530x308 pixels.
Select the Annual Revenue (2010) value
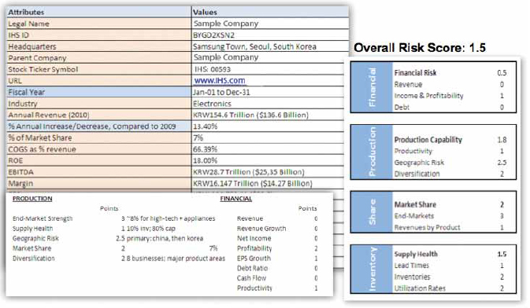250,115
